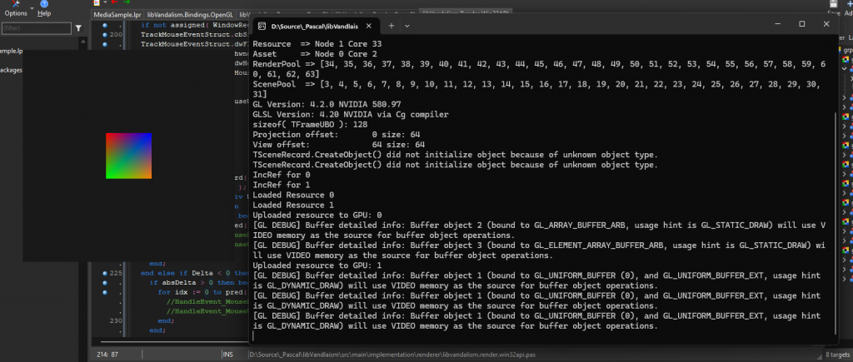
Task: Toggle INS insert mode in status bar
Action: pos(227,355)
